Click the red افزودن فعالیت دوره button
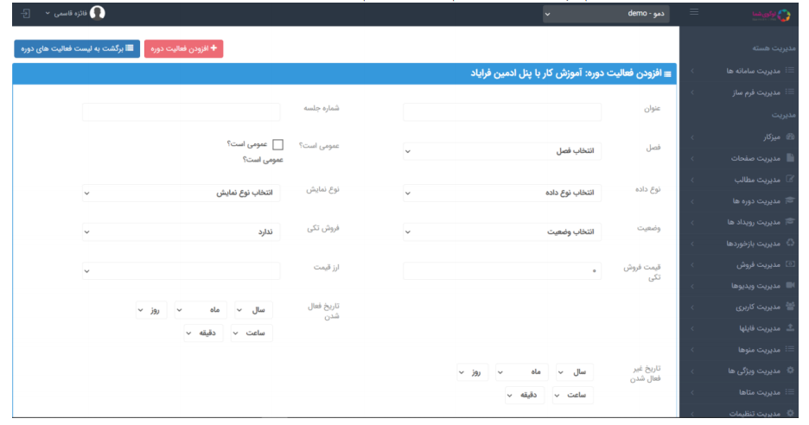This screenshot has height=425, width=809. (x=184, y=48)
